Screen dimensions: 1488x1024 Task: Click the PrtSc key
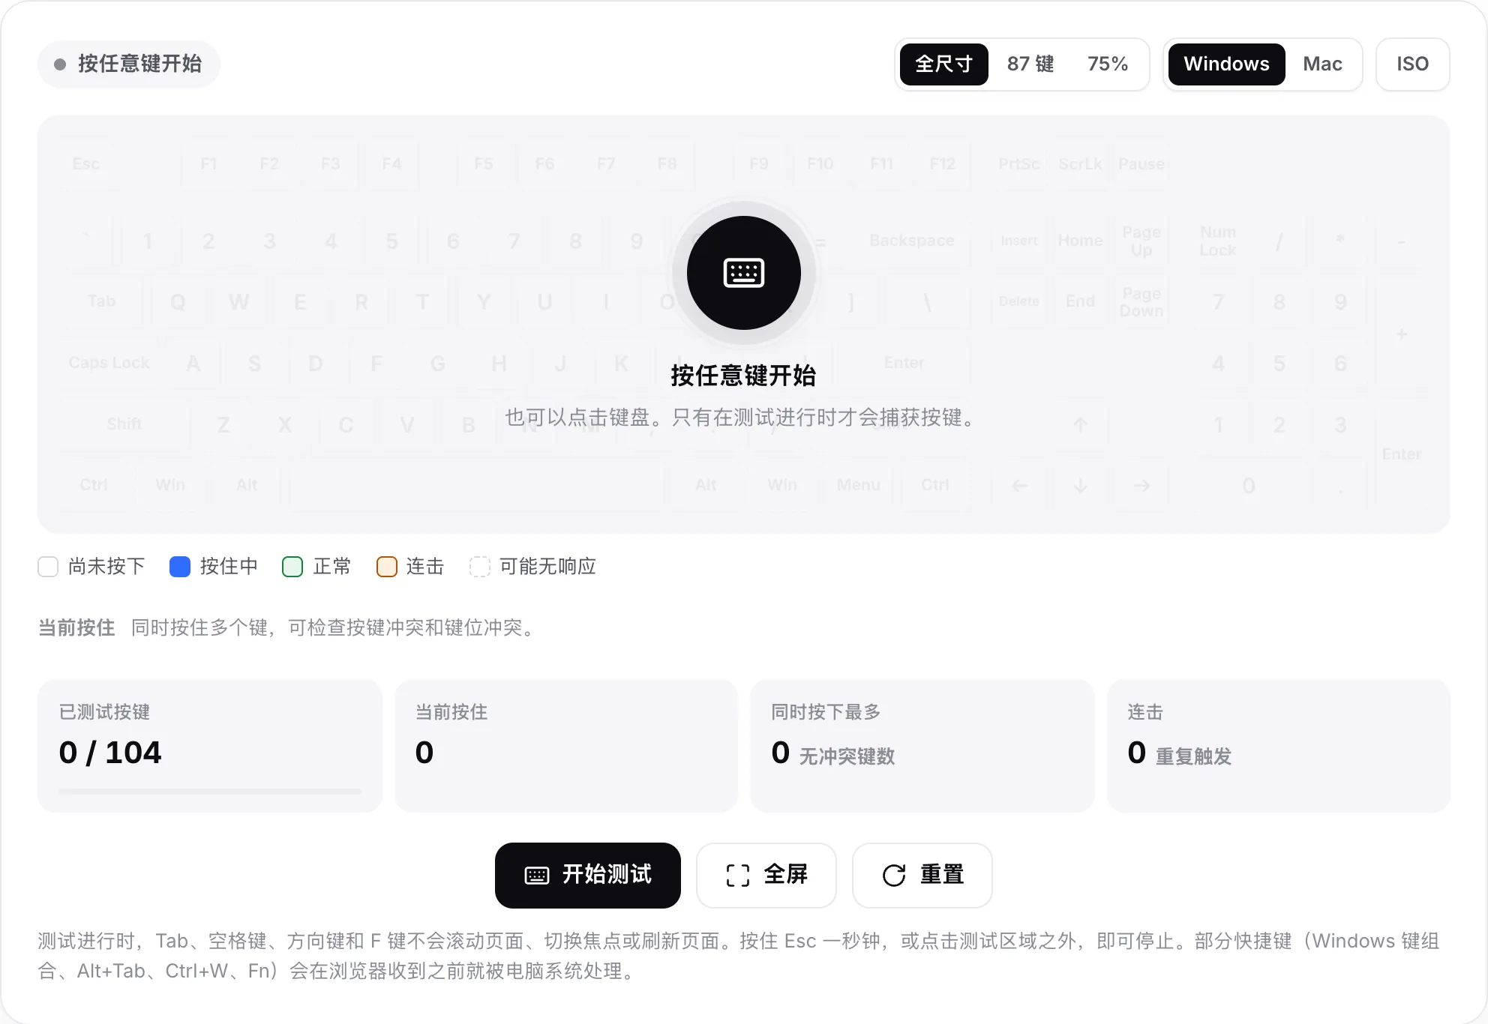click(x=1019, y=164)
